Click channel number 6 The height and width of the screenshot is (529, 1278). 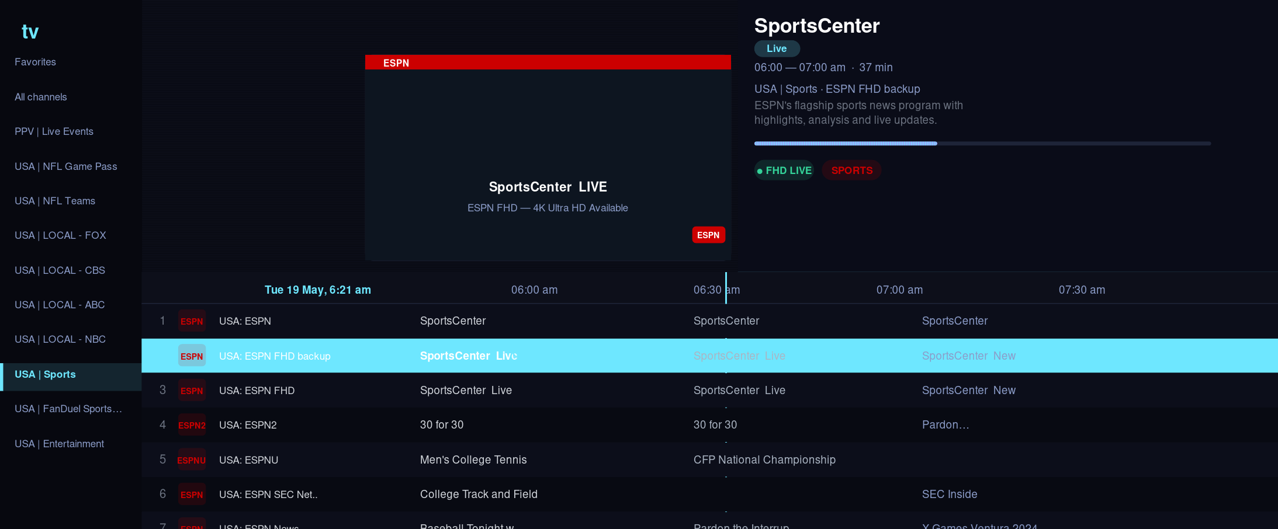(162, 494)
